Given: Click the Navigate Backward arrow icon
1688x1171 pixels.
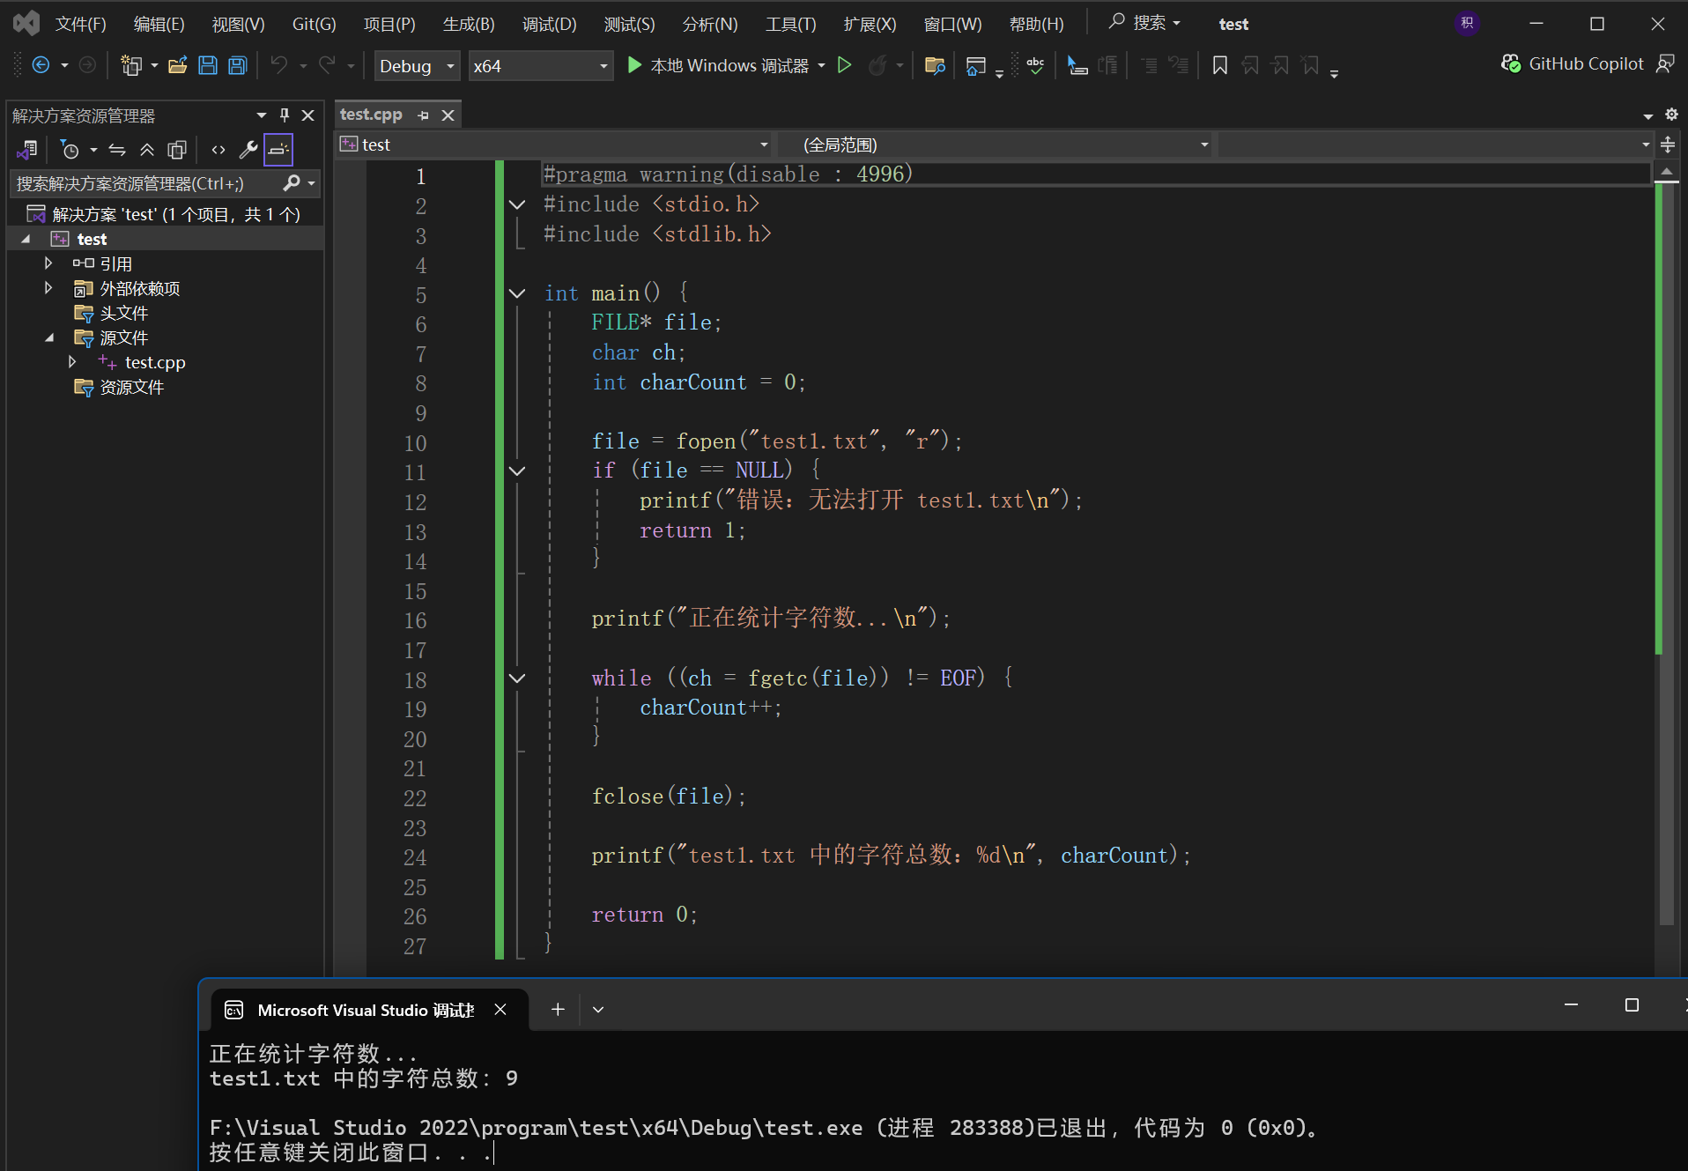Looking at the screenshot, I should coord(41,65).
